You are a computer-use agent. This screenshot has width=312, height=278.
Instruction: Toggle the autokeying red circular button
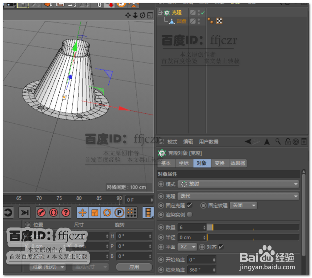pos(53,213)
